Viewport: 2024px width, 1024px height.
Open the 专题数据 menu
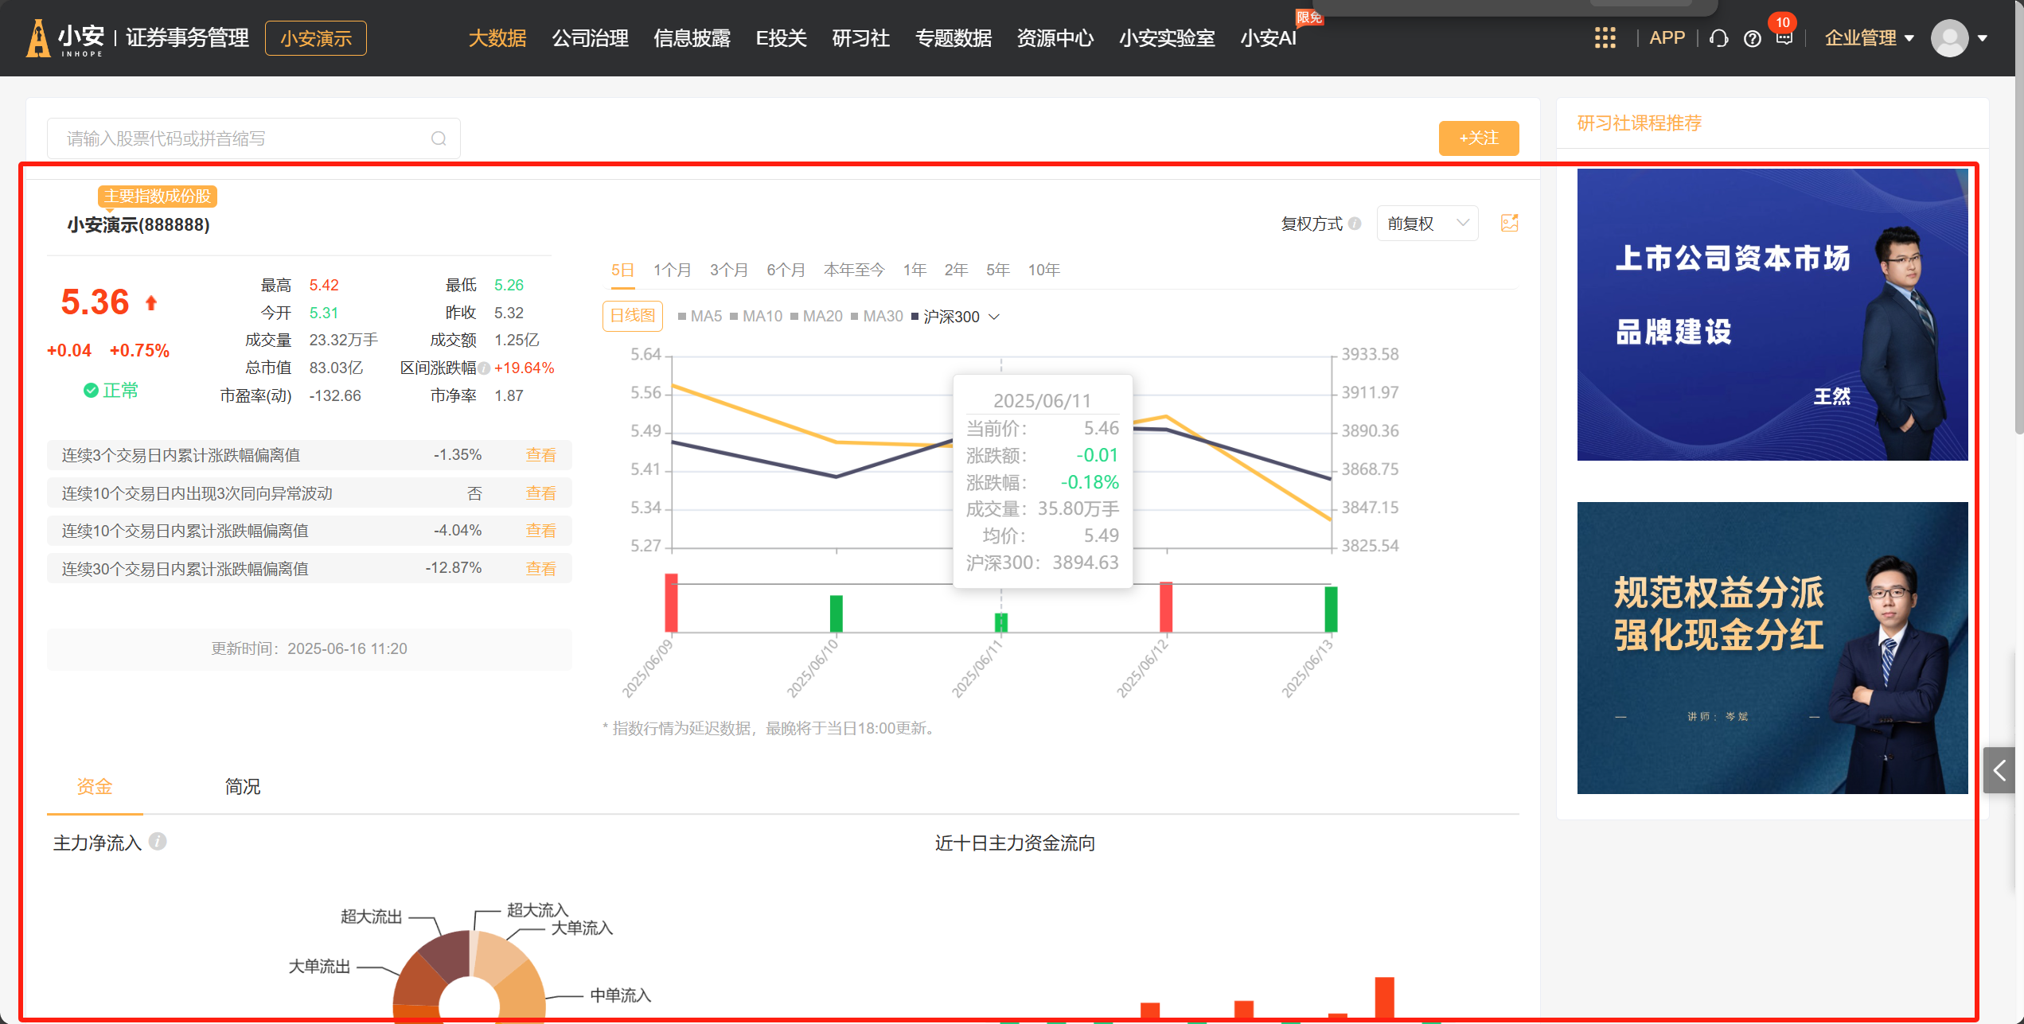[954, 38]
